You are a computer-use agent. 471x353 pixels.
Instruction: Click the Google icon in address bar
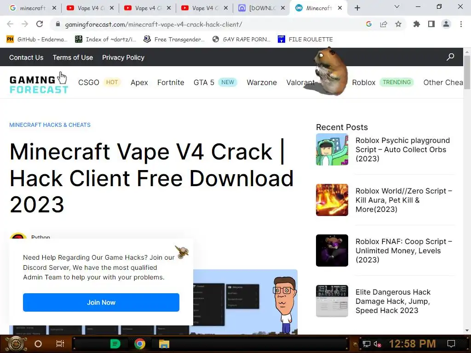point(369,24)
